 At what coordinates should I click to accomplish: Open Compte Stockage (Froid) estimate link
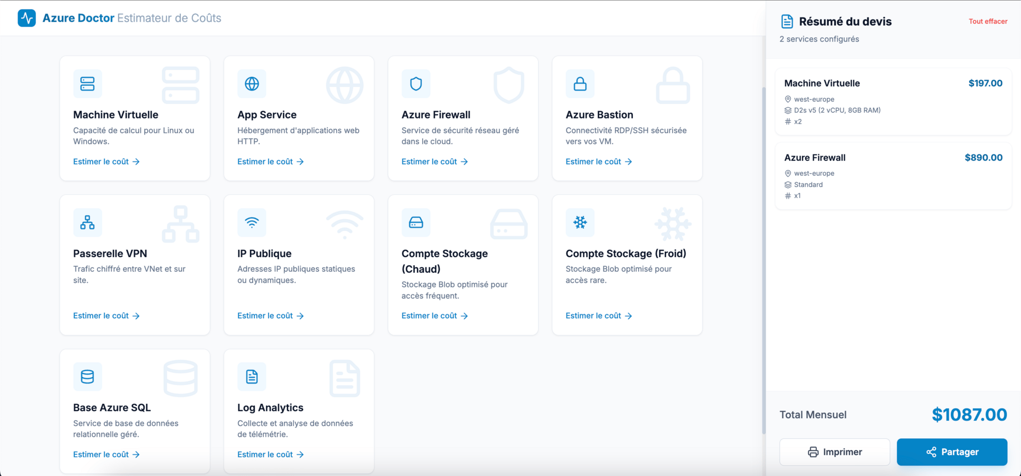click(599, 316)
